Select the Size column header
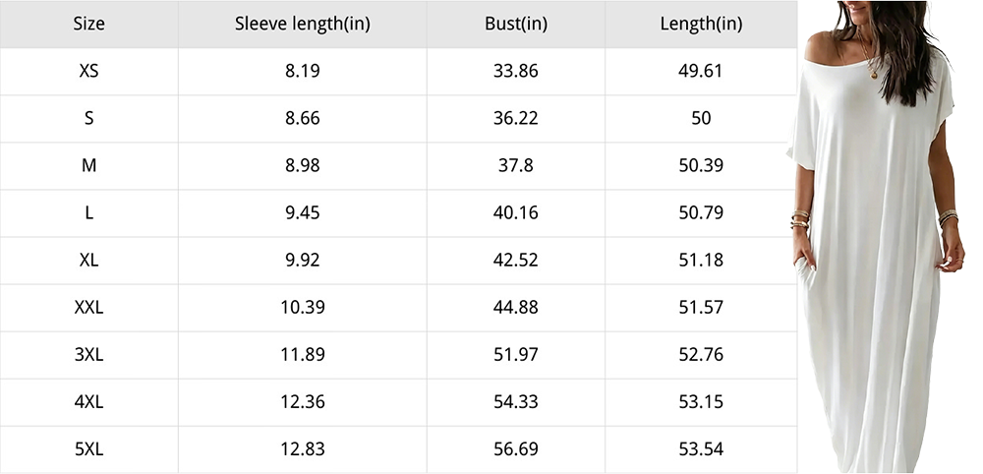This screenshot has width=983, height=474. point(89,24)
